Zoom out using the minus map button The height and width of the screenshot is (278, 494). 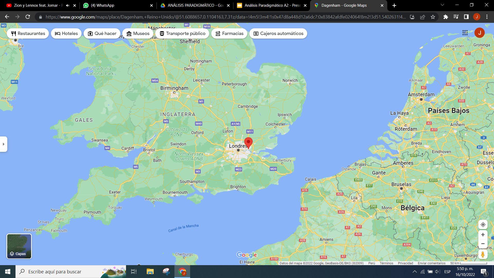[x=483, y=244]
